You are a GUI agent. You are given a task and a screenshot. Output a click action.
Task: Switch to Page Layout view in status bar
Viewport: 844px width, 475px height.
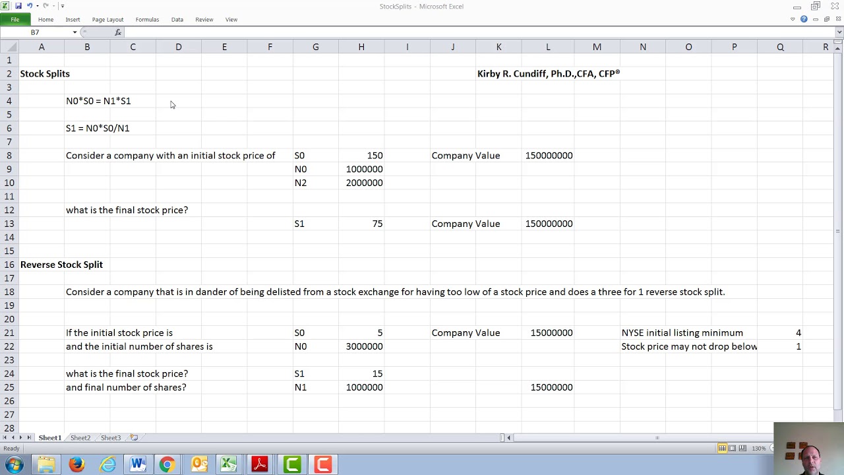click(732, 449)
